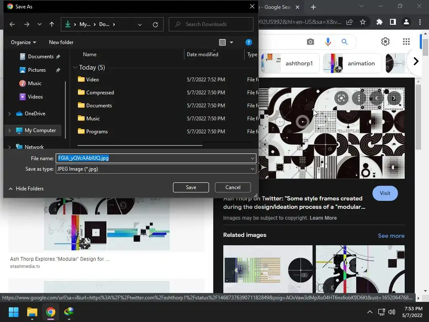Expand the address bar path dropdown
This screenshot has width=429, height=322.
140,25
